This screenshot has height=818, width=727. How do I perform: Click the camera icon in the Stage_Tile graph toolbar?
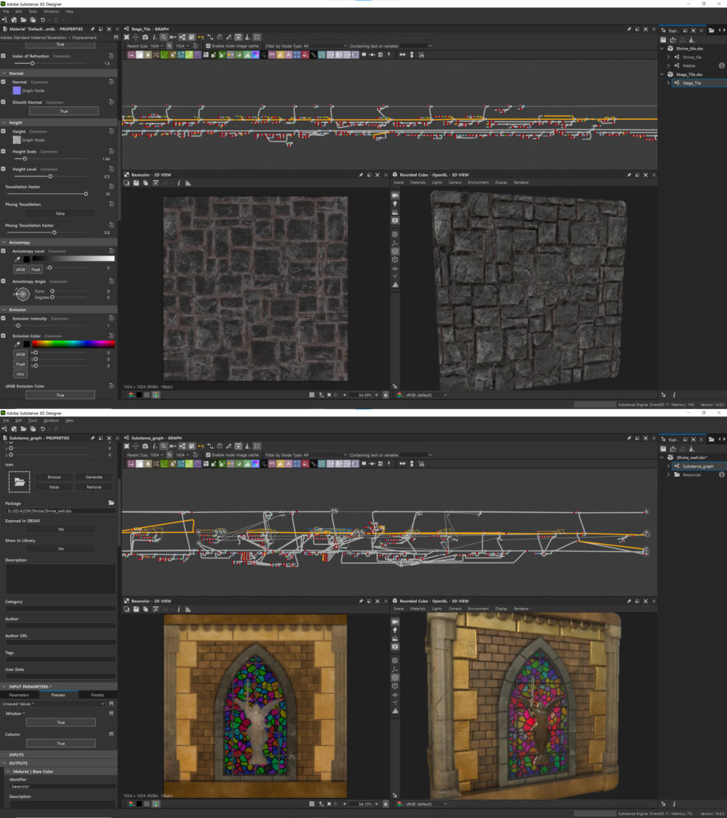145,37
